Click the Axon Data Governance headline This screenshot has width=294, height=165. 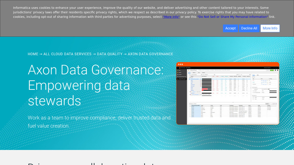coord(96,85)
